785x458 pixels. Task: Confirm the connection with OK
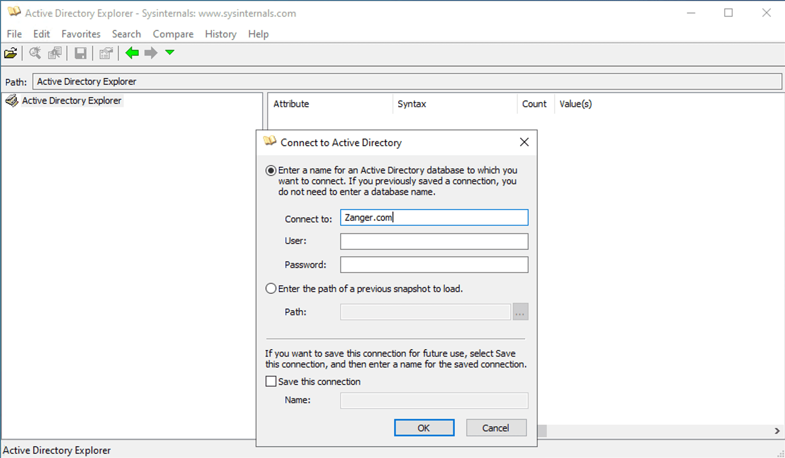point(424,428)
